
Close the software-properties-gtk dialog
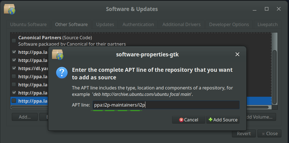pos(237,54)
